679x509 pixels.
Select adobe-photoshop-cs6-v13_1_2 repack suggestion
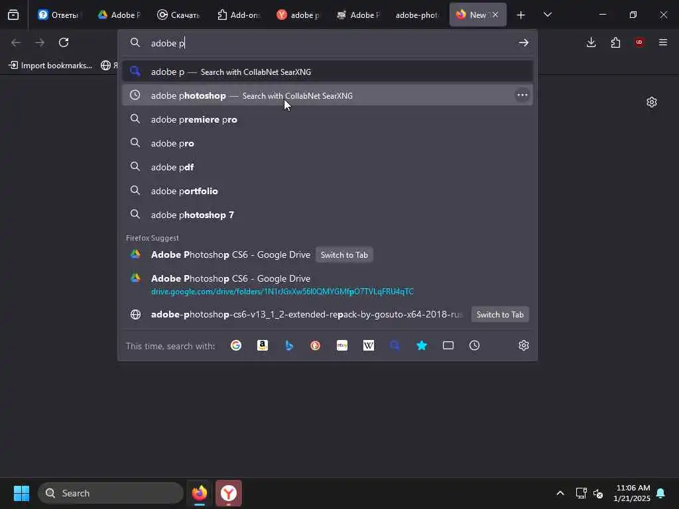(x=306, y=315)
